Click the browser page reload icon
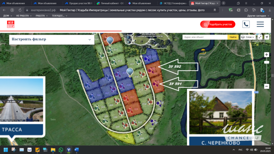Image resolution: width=274 pixels, height=154 pixels. [20, 10]
